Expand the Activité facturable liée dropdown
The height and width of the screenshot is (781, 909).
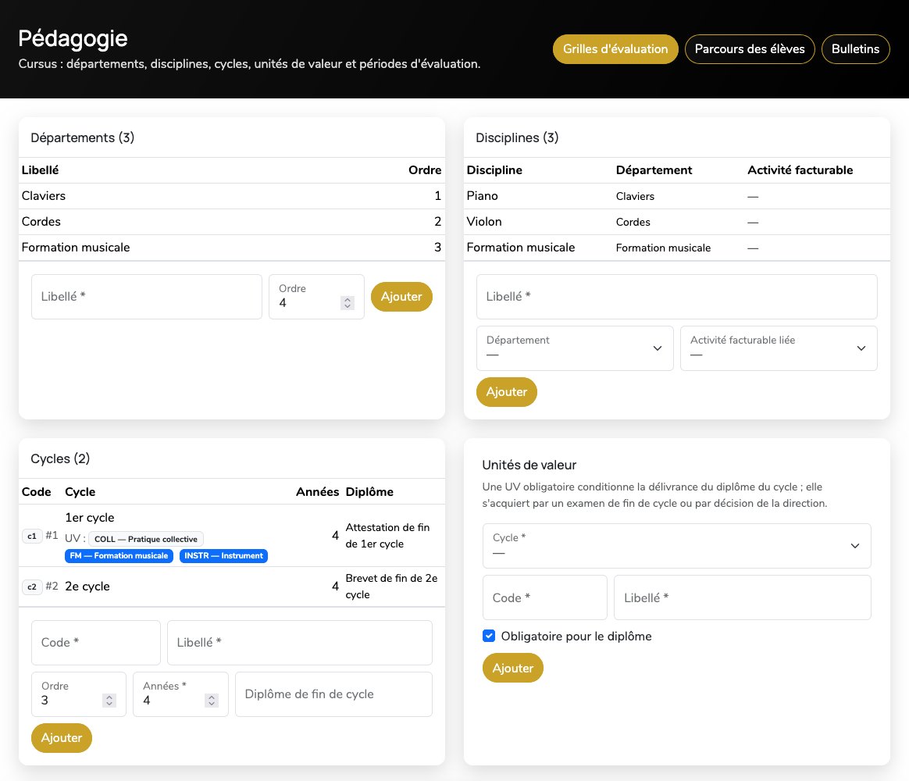(x=779, y=348)
